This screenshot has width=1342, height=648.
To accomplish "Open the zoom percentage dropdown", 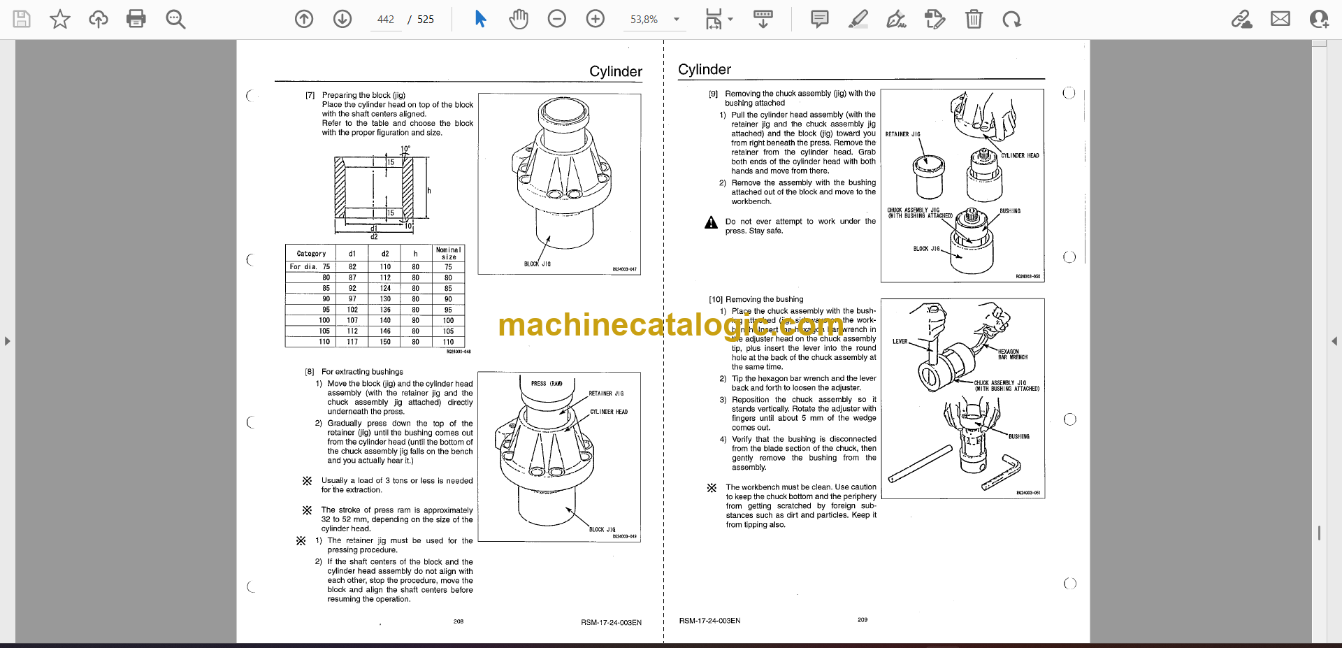I will [x=677, y=20].
